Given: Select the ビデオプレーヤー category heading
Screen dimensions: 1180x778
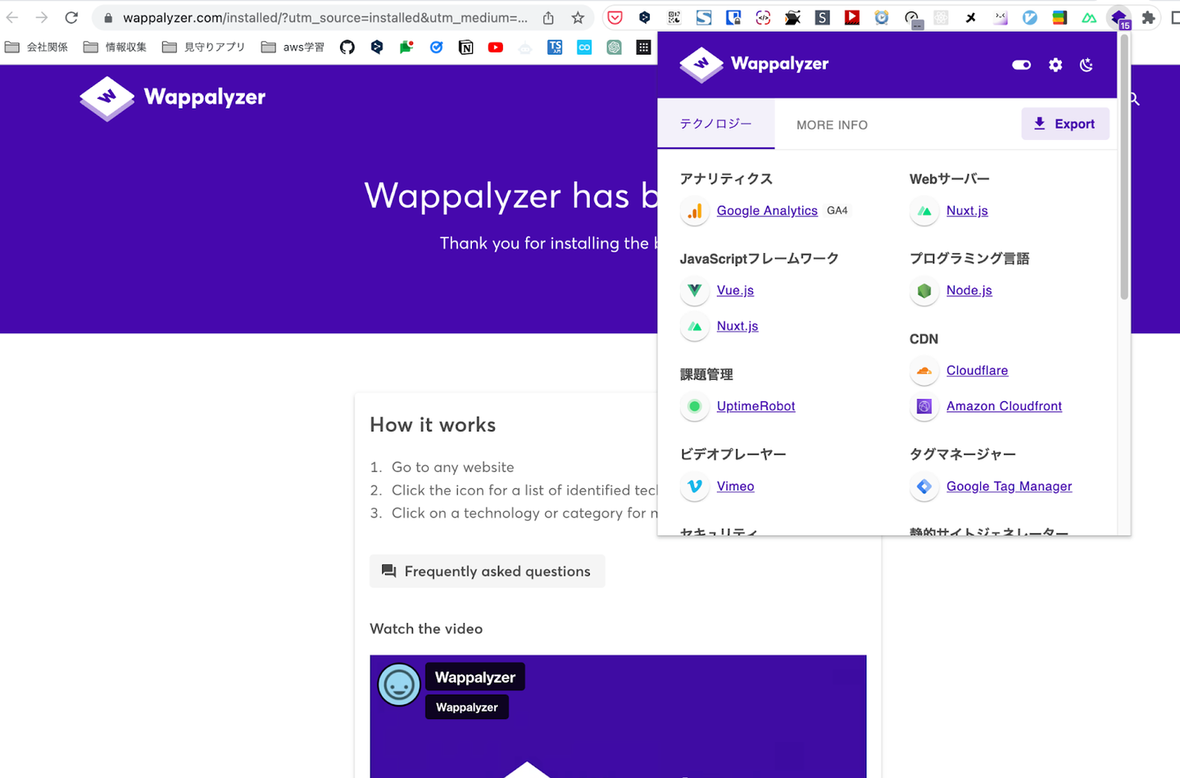Looking at the screenshot, I should point(733,454).
